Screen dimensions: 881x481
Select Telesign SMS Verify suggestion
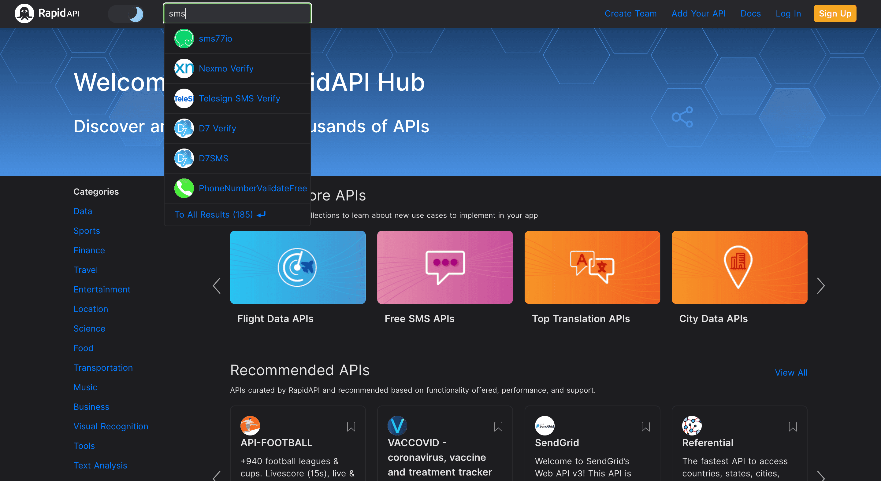coord(237,98)
